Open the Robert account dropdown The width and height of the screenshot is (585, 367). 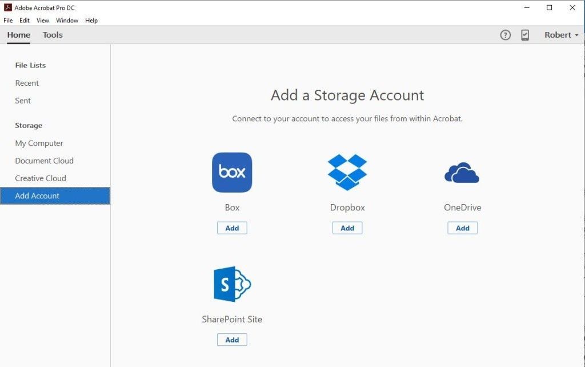(561, 35)
